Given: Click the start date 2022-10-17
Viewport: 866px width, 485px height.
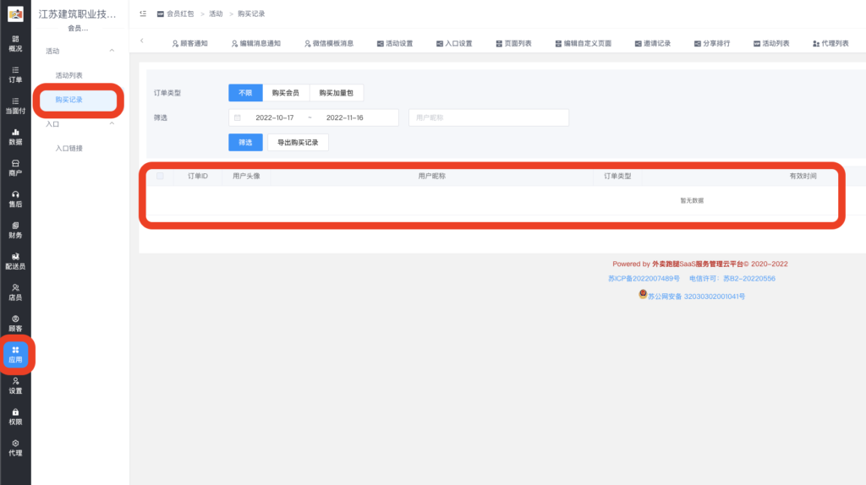Looking at the screenshot, I should 275,117.
